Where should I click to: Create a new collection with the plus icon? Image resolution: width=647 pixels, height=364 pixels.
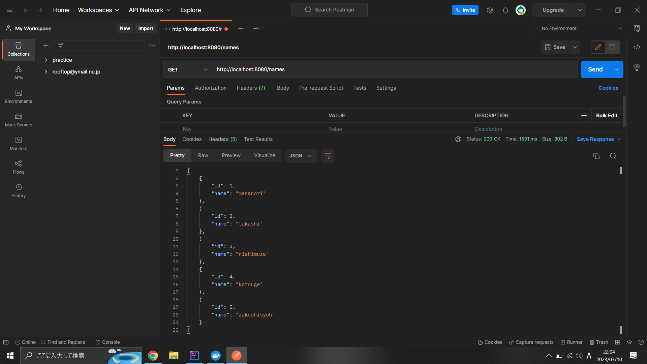coord(46,45)
